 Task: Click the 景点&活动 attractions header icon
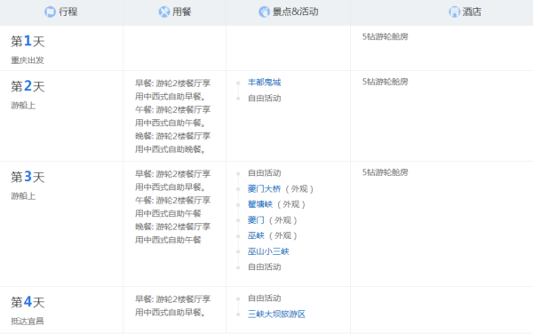click(264, 12)
